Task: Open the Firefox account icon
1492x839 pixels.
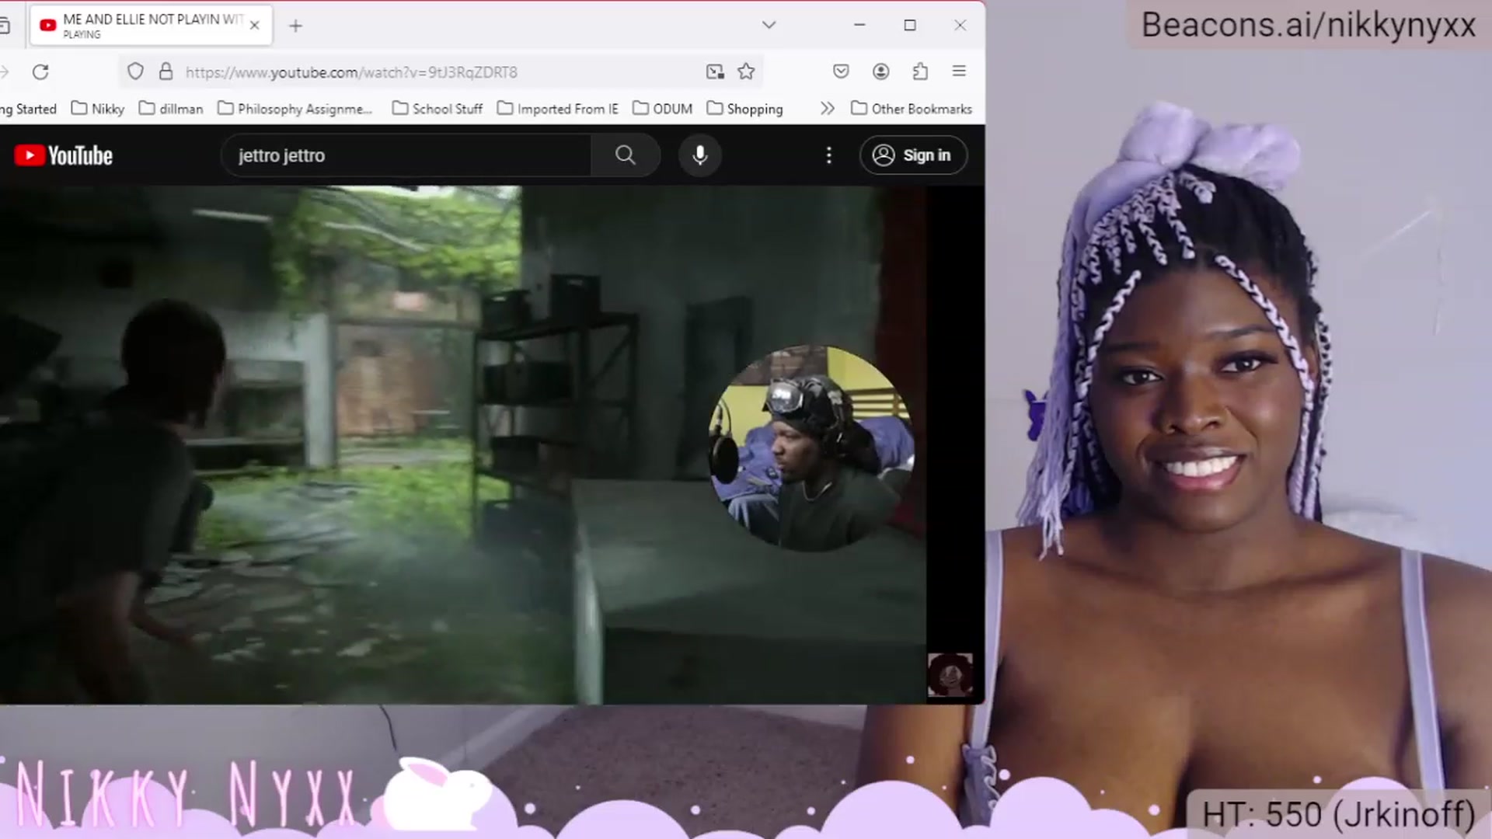Action: coord(880,71)
